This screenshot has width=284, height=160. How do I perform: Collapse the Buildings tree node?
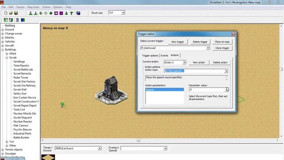(3, 50)
